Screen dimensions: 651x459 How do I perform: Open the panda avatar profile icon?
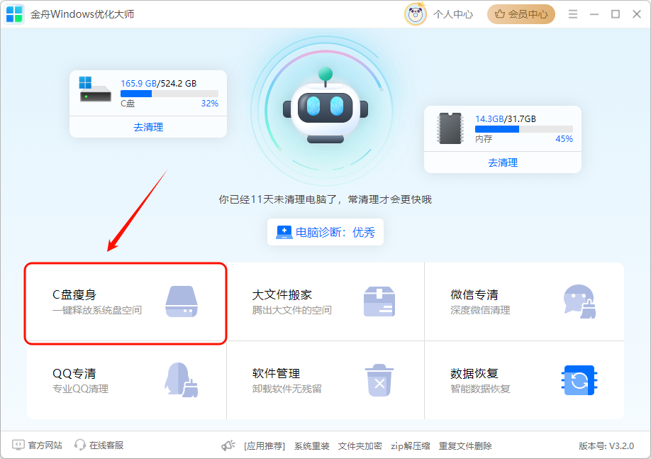tap(415, 14)
